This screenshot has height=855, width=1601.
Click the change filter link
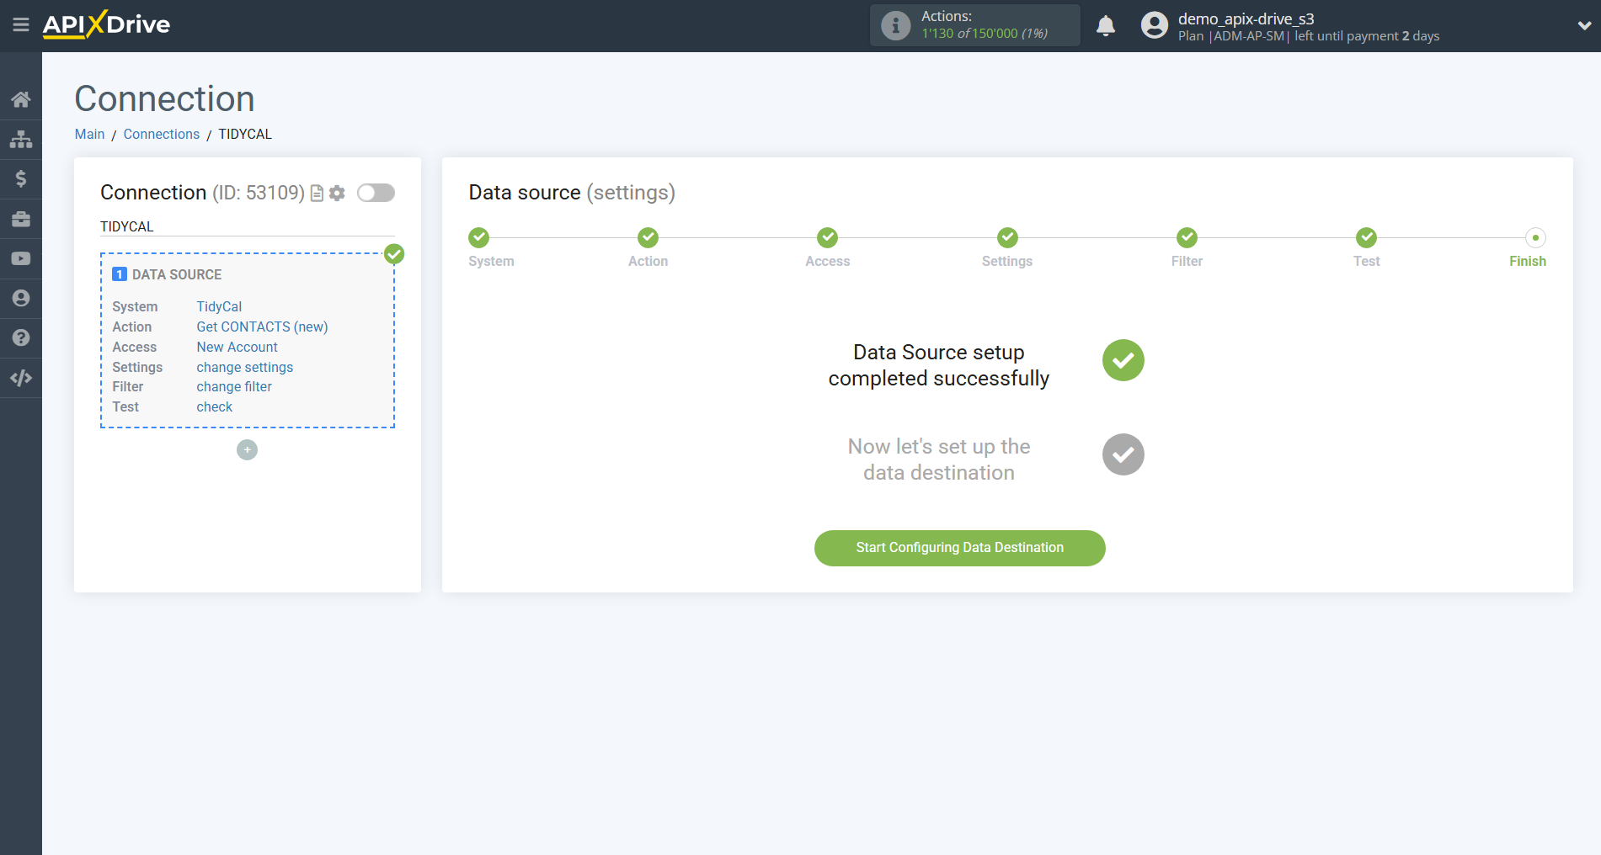[233, 386]
